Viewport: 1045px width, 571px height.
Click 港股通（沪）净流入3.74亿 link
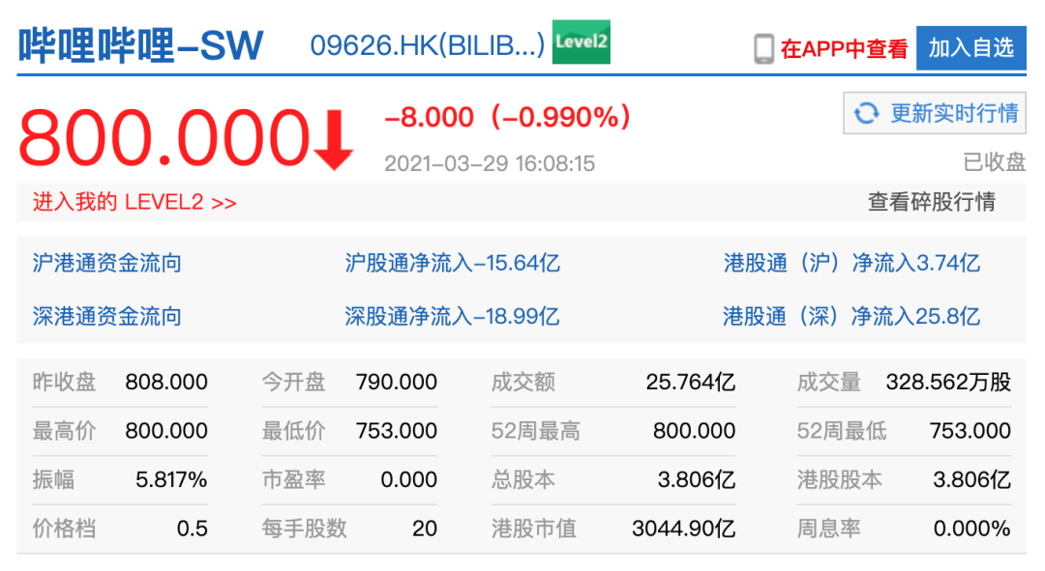851,263
